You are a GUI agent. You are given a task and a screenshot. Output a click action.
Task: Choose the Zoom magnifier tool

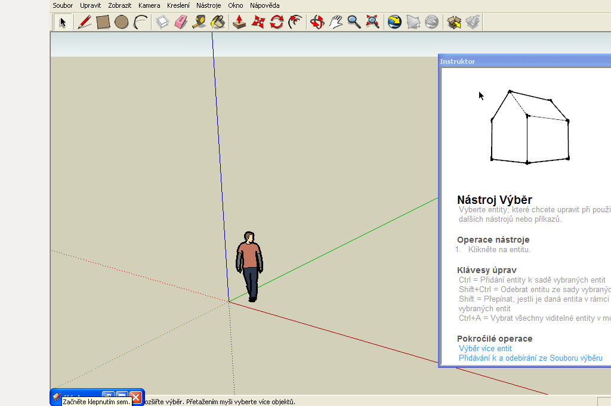tap(354, 22)
